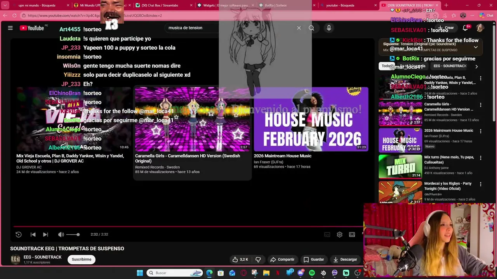Switch to the Widgets browser tab
Screen dimensions: 497x279
coord(225,5)
